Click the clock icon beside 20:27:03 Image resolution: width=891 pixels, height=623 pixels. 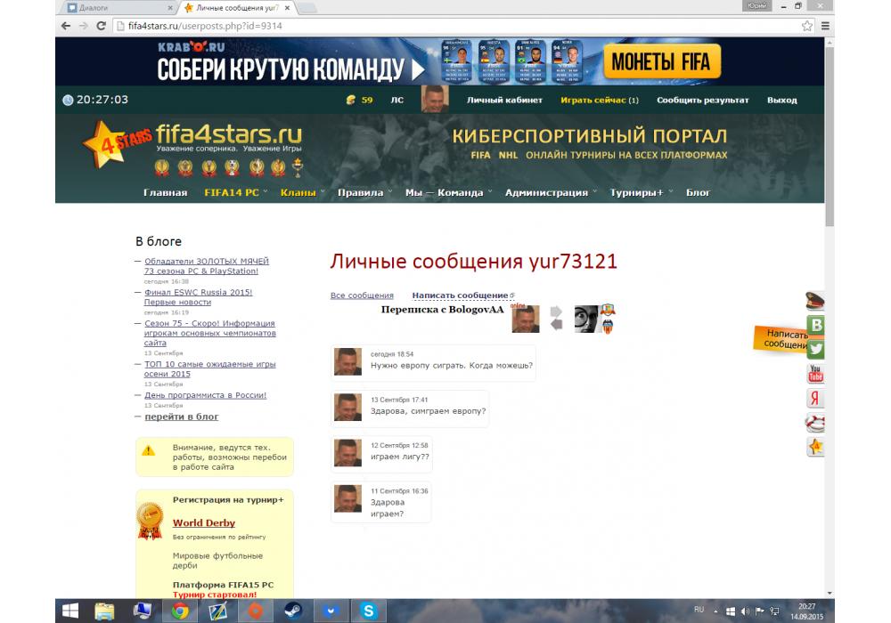pyautogui.click(x=68, y=100)
